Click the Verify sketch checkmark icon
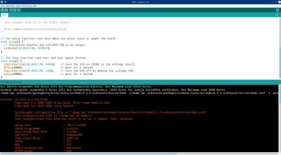This screenshot has height=155, width=281. 2,10
